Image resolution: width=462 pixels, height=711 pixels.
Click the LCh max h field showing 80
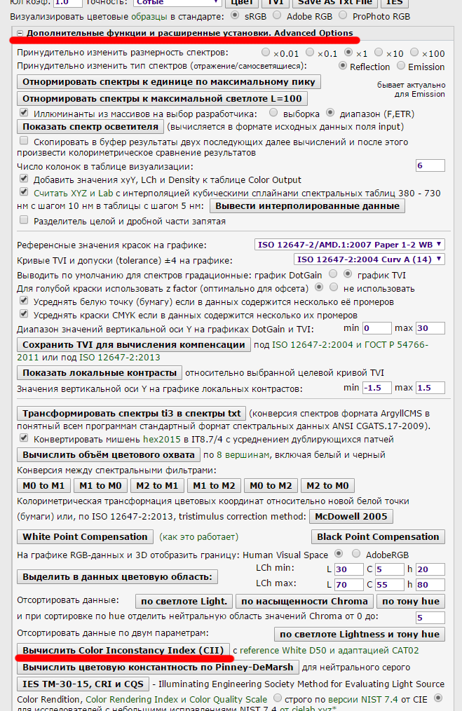[430, 585]
